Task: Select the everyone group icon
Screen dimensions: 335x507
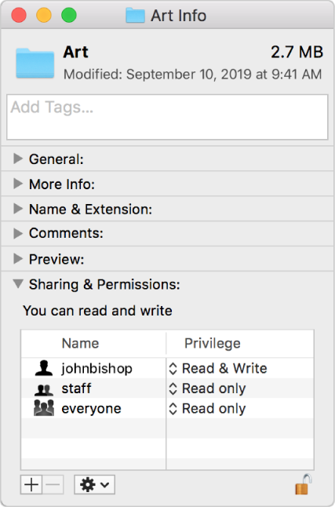Action: [44, 408]
